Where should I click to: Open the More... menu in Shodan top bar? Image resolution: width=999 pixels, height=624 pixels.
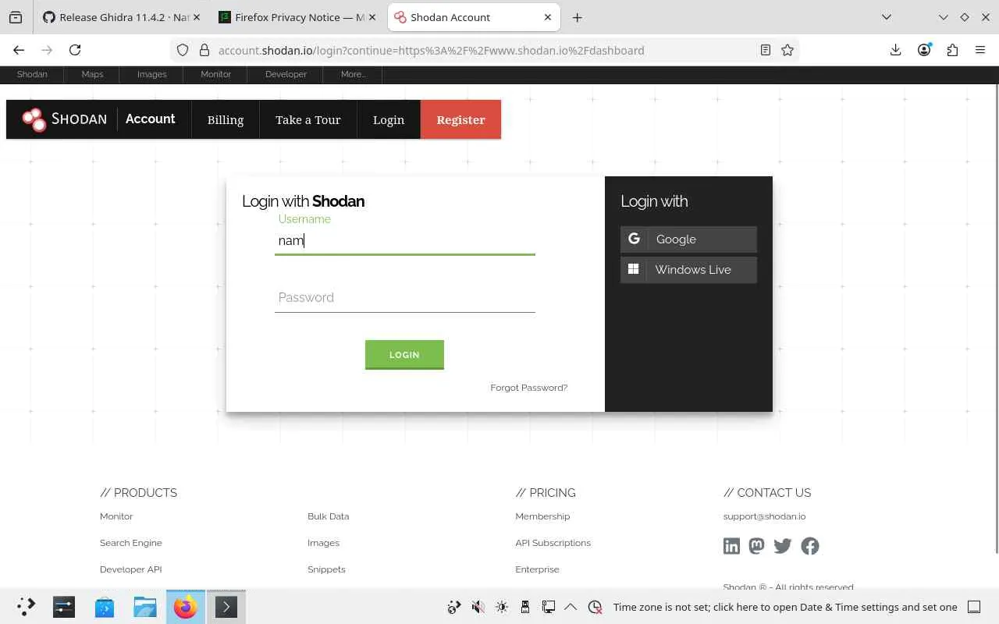pyautogui.click(x=354, y=74)
